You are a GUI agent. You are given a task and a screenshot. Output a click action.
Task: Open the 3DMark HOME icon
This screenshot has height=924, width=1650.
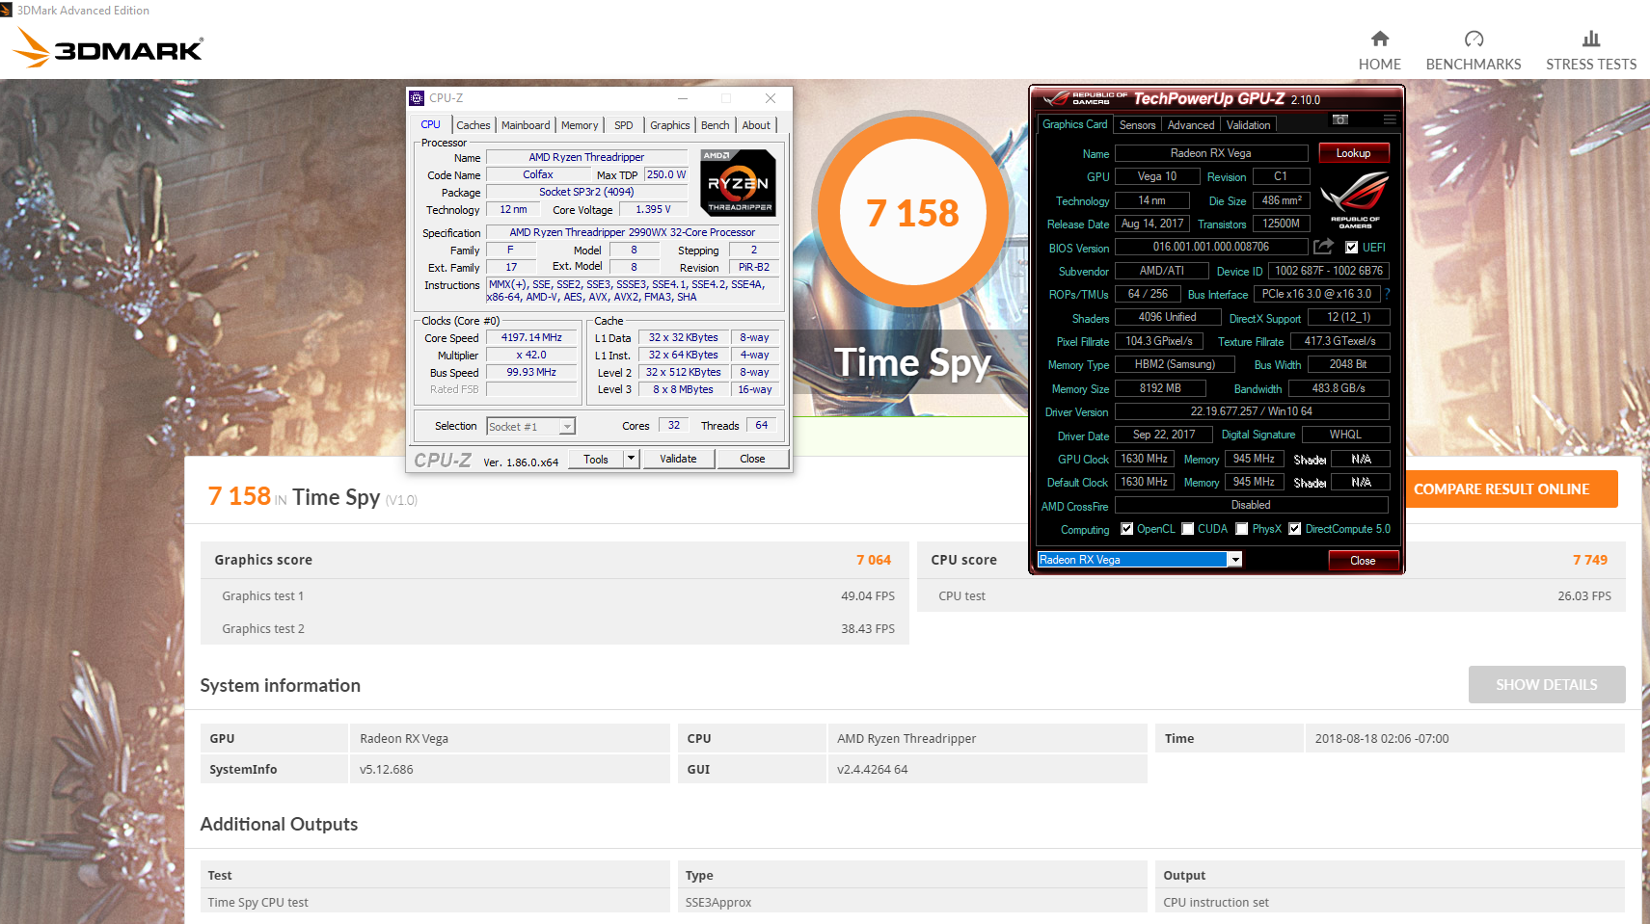pyautogui.click(x=1380, y=39)
